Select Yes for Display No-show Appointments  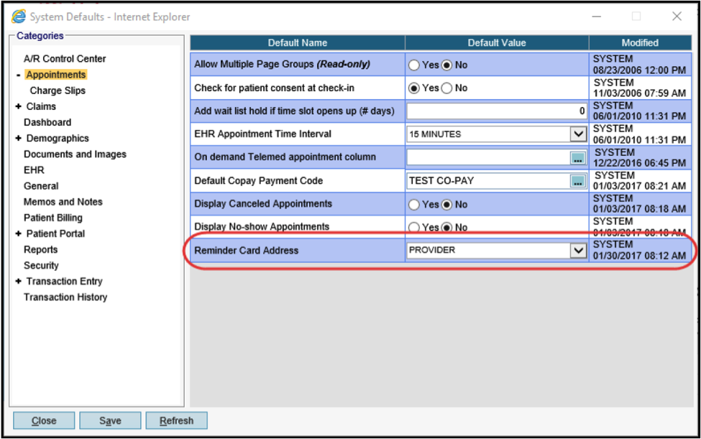414,228
